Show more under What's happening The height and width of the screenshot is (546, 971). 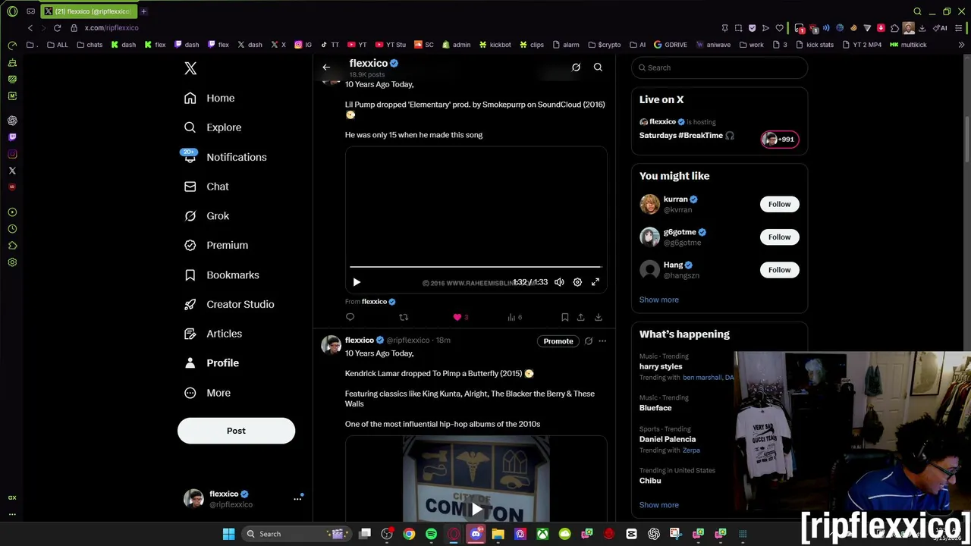(658, 505)
